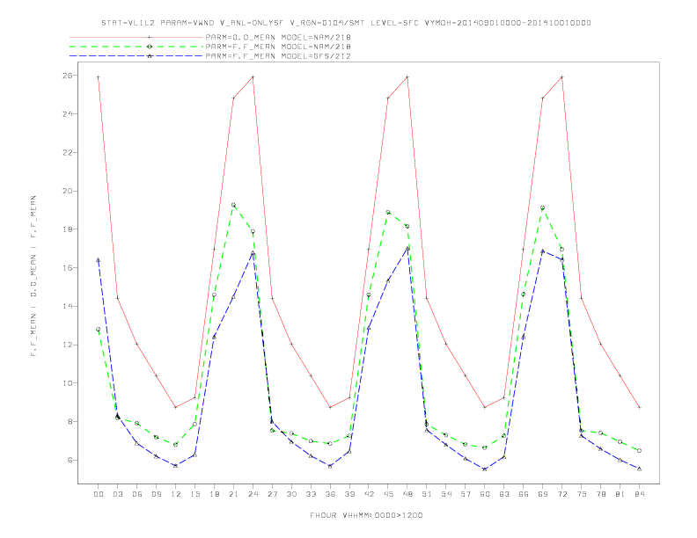Click the x-axis label FHOUR VHHMM
The width and height of the screenshot is (697, 538).
pyautogui.click(x=366, y=515)
